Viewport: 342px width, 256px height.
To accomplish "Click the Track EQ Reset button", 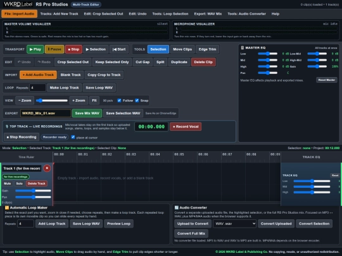I will click(x=335, y=175).
